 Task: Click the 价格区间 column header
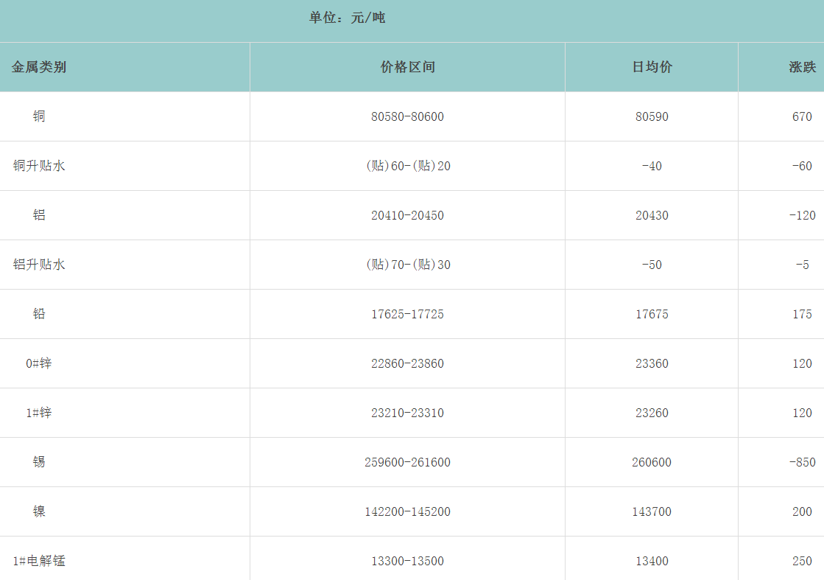coord(407,67)
